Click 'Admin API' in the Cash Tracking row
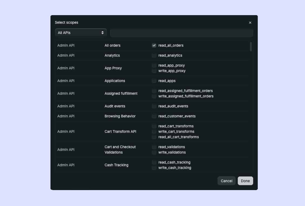The width and height of the screenshot is (305, 206). point(66,165)
